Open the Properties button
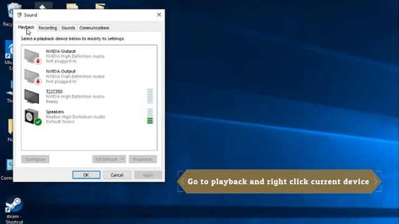The image size is (399, 224). tap(143, 159)
